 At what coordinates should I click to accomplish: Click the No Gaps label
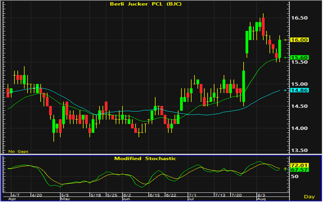[18, 151]
